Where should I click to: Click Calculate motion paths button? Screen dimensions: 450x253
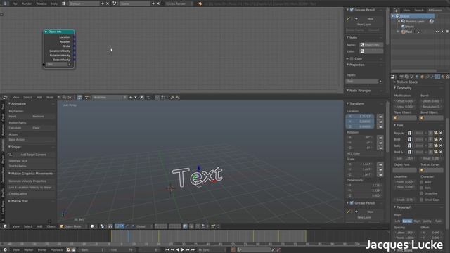point(20,128)
